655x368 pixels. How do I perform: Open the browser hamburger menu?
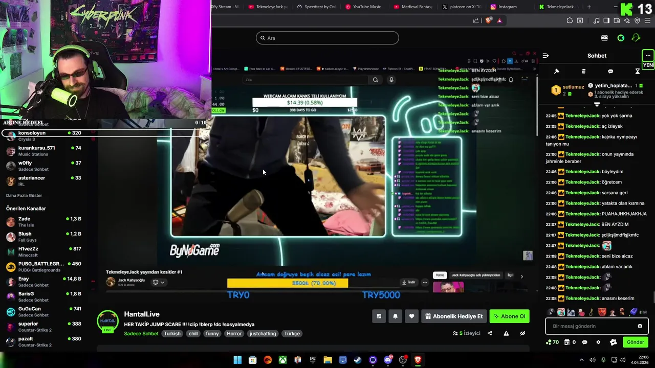pos(647,20)
